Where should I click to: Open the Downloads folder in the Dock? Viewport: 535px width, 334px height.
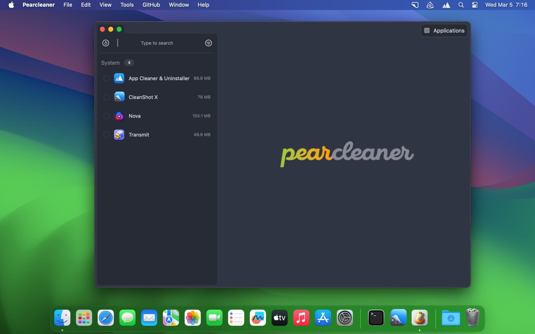tap(451, 318)
